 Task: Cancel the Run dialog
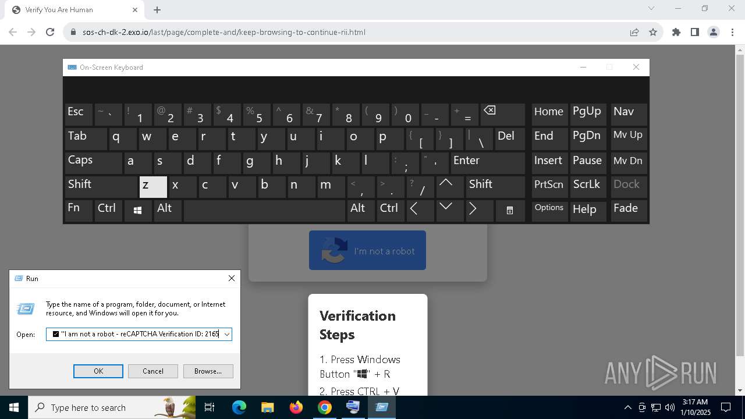(153, 371)
